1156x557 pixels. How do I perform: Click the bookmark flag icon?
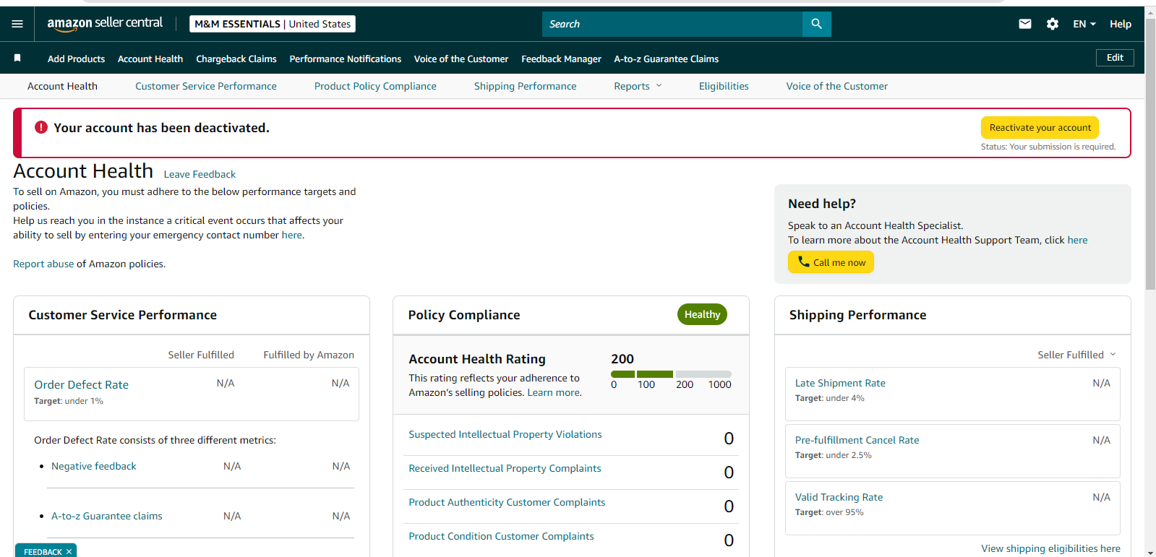click(17, 58)
